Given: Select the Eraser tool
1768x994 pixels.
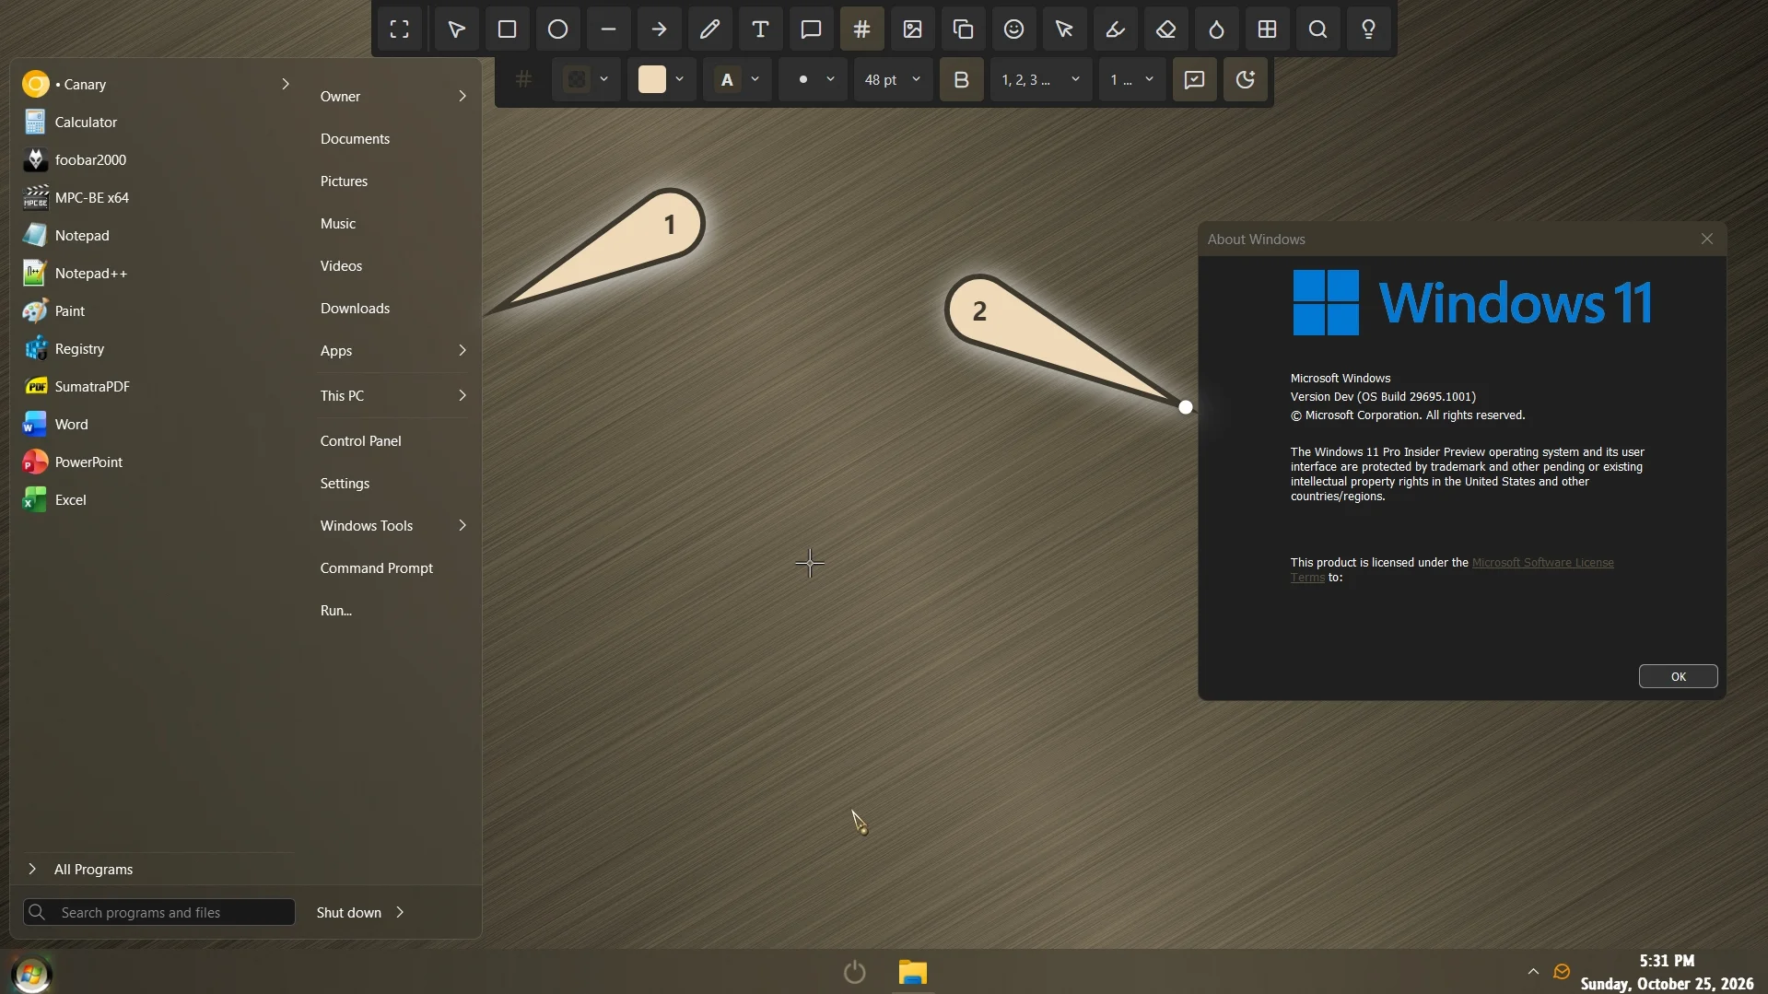Looking at the screenshot, I should pyautogui.click(x=1165, y=29).
